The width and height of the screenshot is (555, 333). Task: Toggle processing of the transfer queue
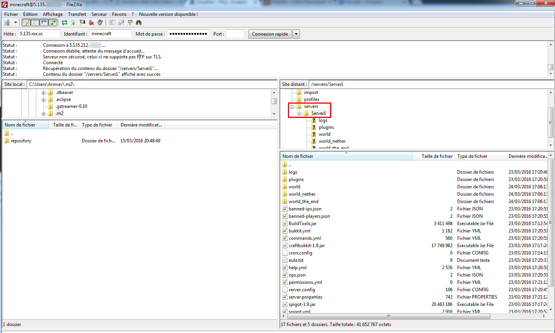(x=73, y=22)
